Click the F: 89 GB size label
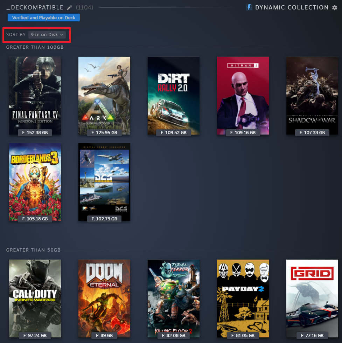This screenshot has height=343, width=342. (104, 336)
